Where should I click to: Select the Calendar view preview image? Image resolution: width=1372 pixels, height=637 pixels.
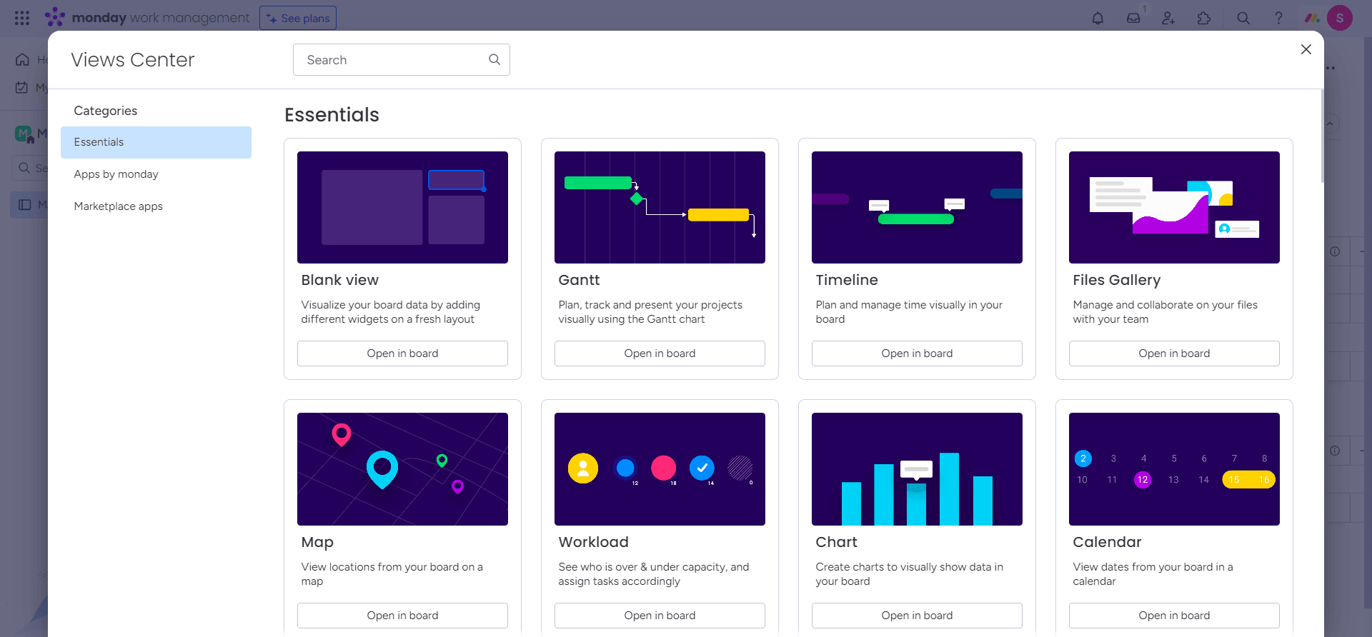pos(1174,469)
